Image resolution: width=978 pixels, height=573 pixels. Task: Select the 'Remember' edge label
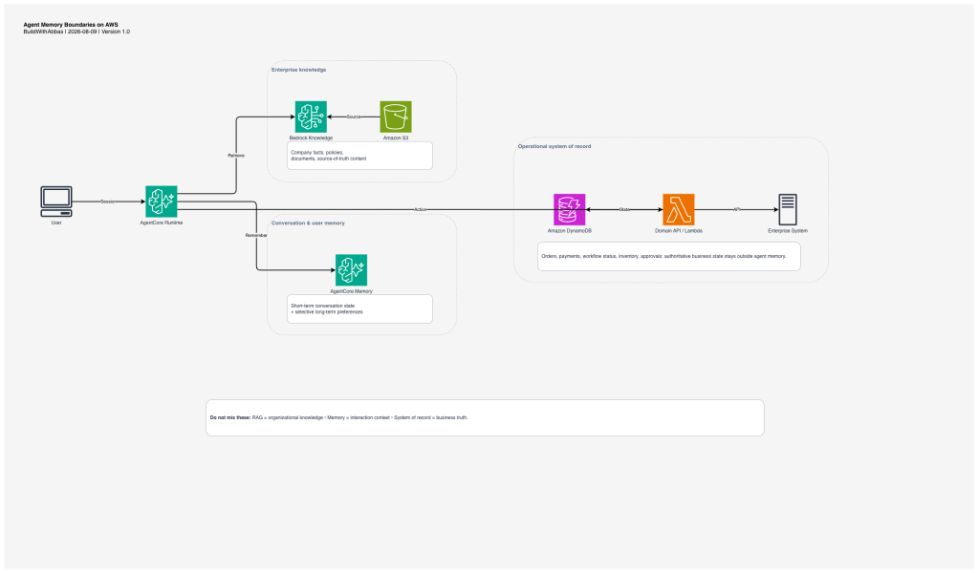[x=256, y=236]
